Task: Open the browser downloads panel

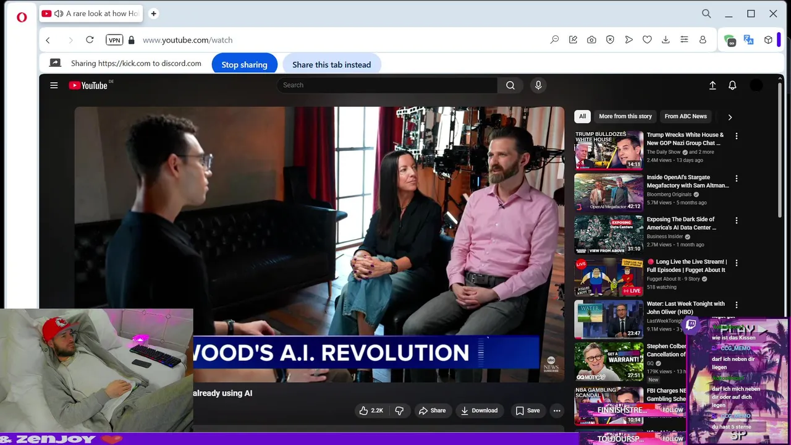Action: coord(666,40)
